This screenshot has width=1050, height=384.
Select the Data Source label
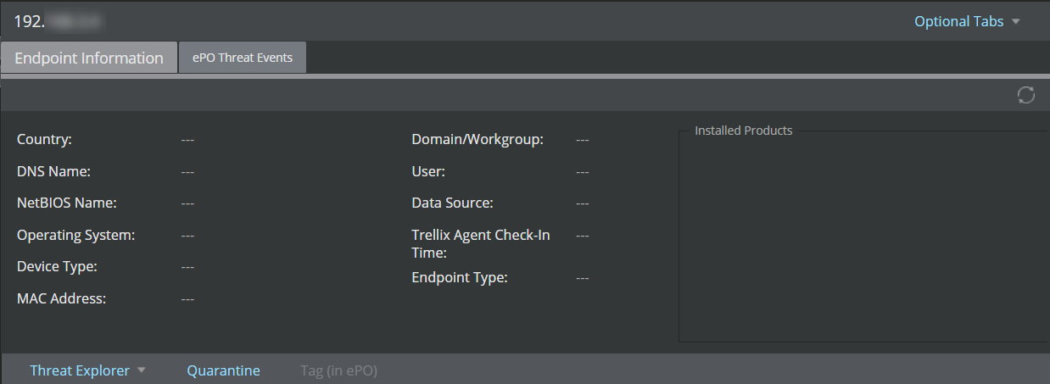click(452, 203)
